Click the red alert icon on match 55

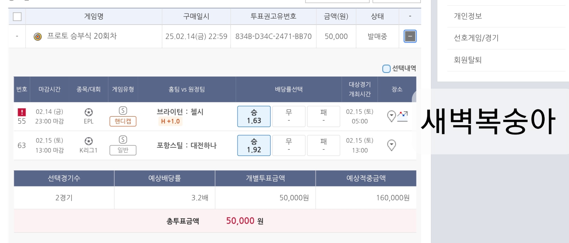point(22,112)
